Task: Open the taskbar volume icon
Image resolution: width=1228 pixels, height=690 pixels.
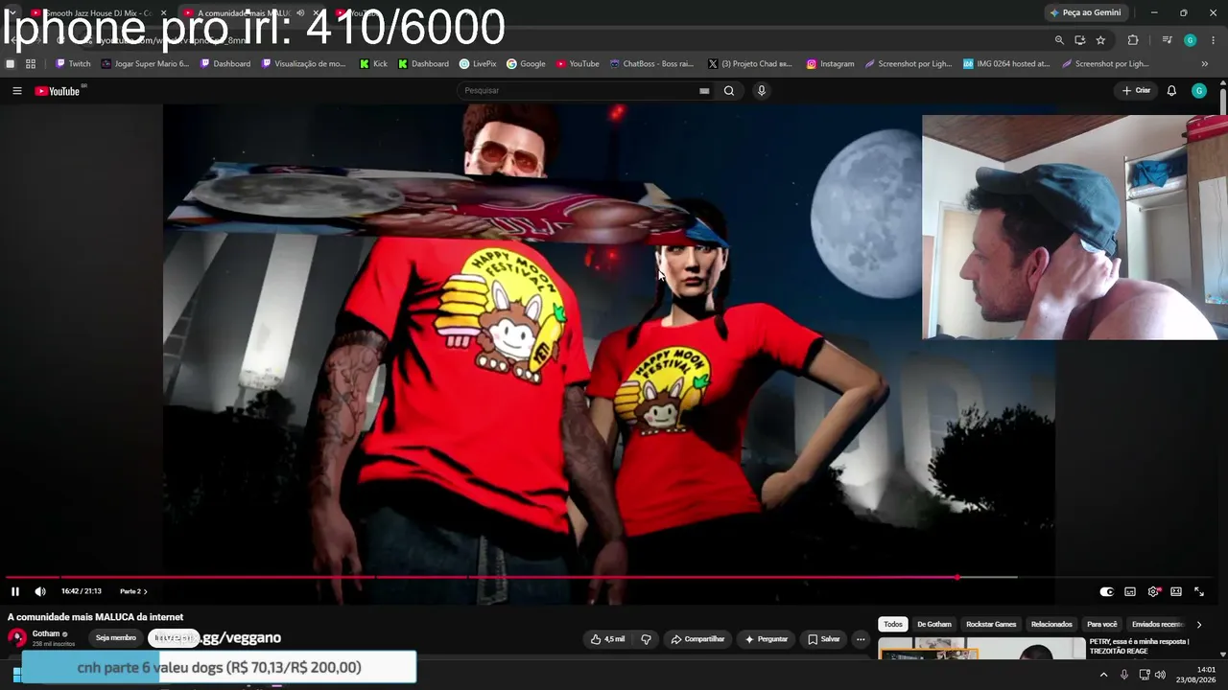Action: [x=1160, y=675]
